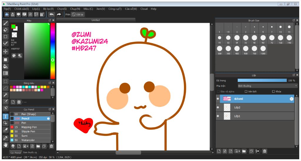The width and height of the screenshot is (301, 161).
Task: Delete selected layer with the Lớp panel trash icon
Action: [265, 151]
